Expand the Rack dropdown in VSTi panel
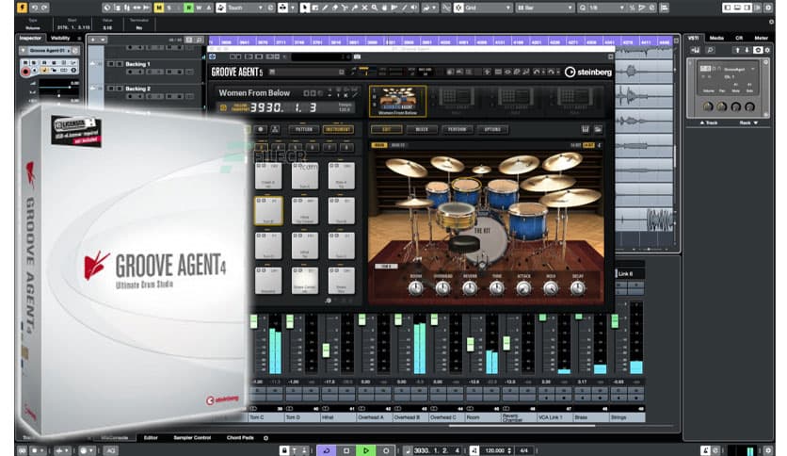Image resolution: width=787 pixels, height=456 pixels. coord(748,122)
